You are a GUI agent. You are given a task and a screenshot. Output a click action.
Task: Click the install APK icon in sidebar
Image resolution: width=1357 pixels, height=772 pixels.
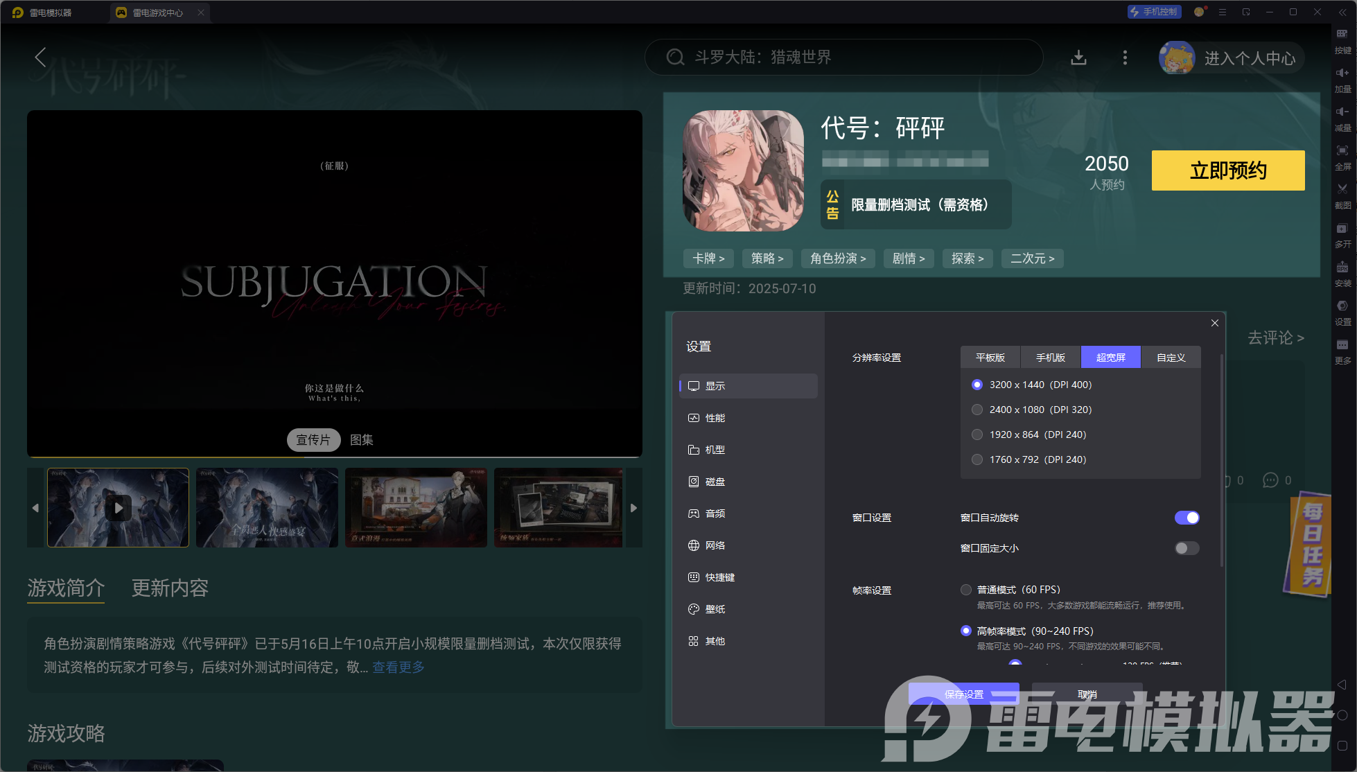[1342, 267]
